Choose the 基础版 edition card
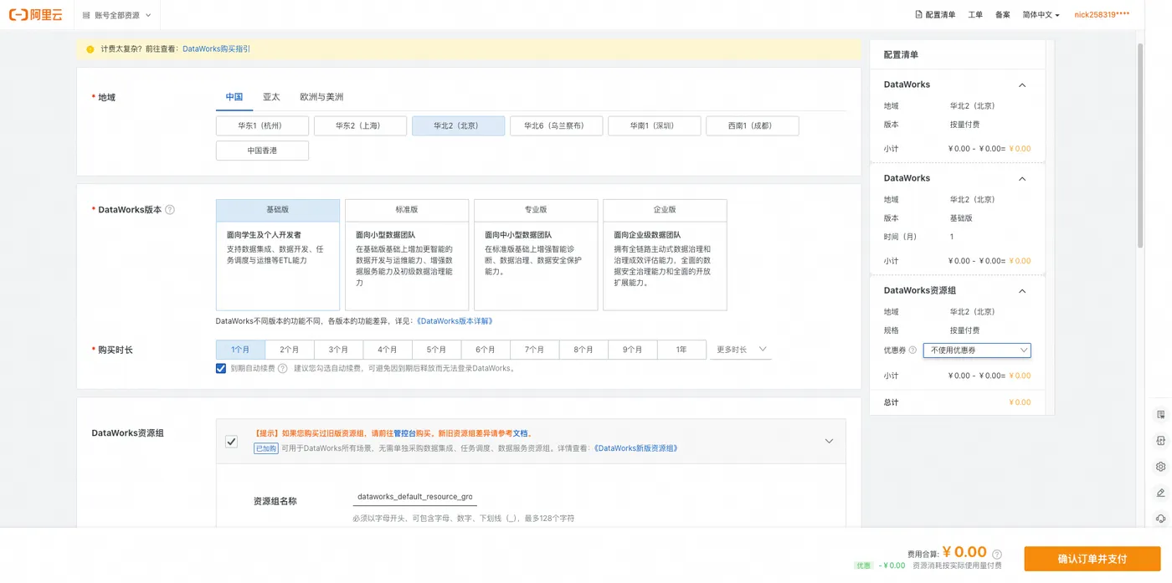The width and height of the screenshot is (1172, 583). [x=278, y=255]
